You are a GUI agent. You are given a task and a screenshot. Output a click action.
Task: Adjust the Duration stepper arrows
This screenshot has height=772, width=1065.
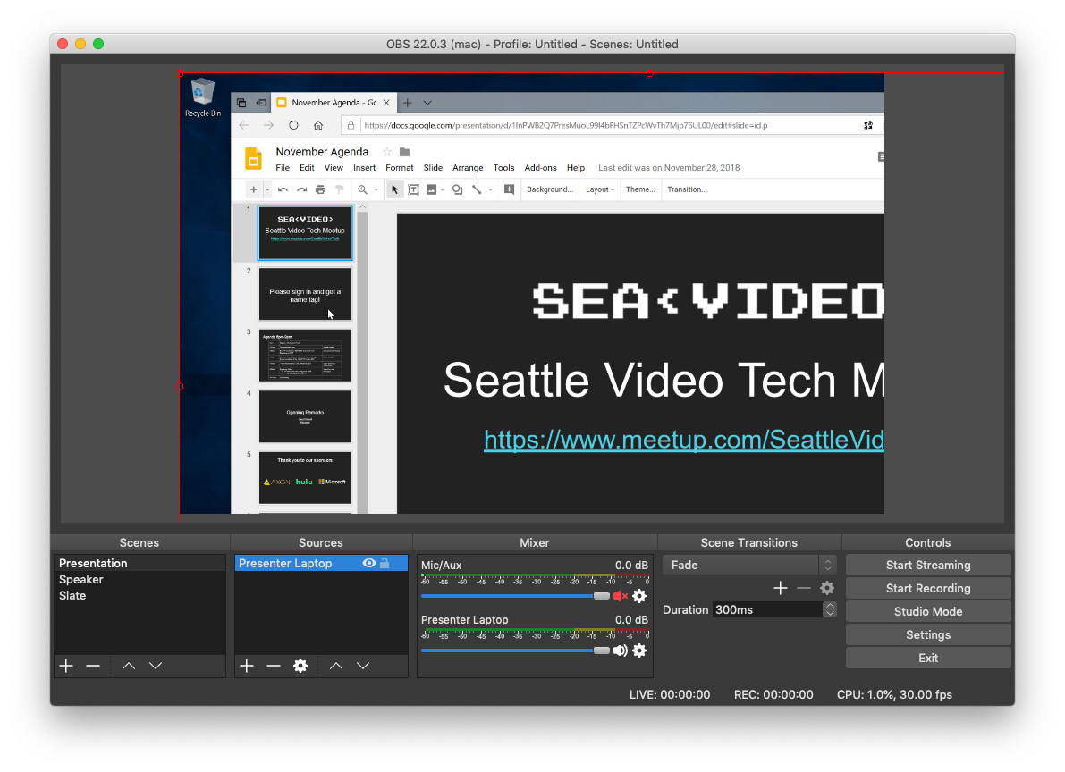[829, 609]
